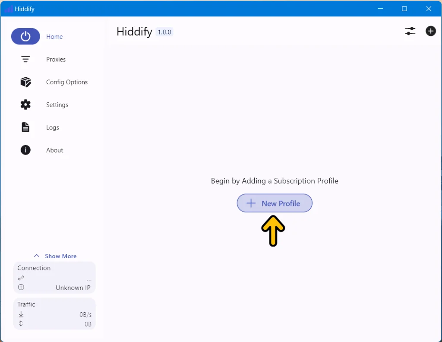Image resolution: width=442 pixels, height=342 pixels.
Task: Open the Proxies panel via its filter icon
Action: [x=25, y=59]
